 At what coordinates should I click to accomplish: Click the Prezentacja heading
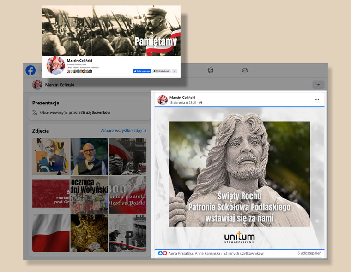point(46,103)
